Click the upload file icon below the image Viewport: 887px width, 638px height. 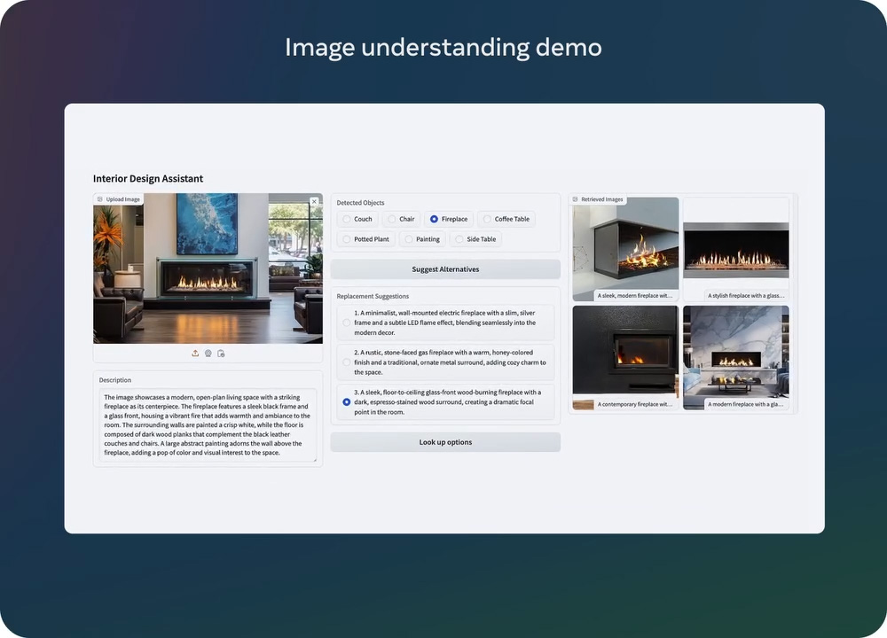click(195, 353)
